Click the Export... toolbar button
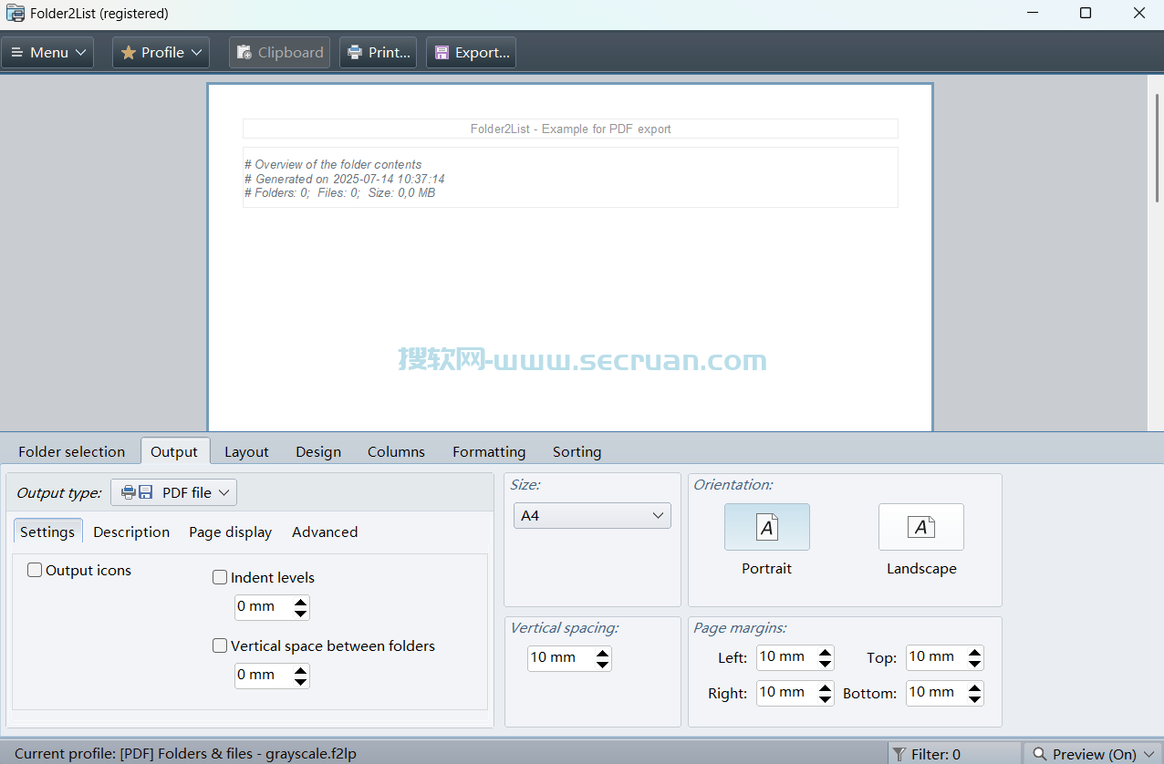Viewport: 1164px width, 764px height. (x=472, y=53)
